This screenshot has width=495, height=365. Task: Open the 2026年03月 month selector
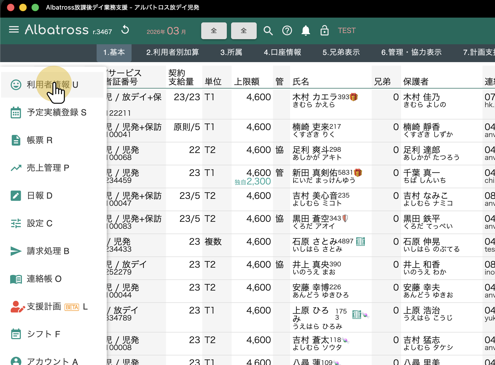click(x=166, y=31)
